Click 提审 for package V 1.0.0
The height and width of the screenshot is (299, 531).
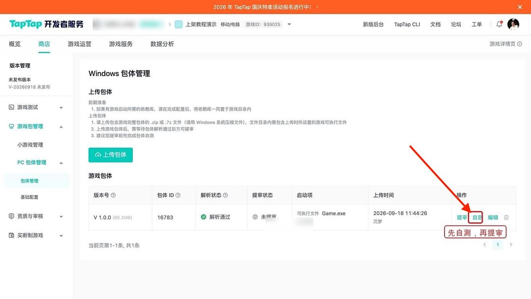[x=462, y=217]
